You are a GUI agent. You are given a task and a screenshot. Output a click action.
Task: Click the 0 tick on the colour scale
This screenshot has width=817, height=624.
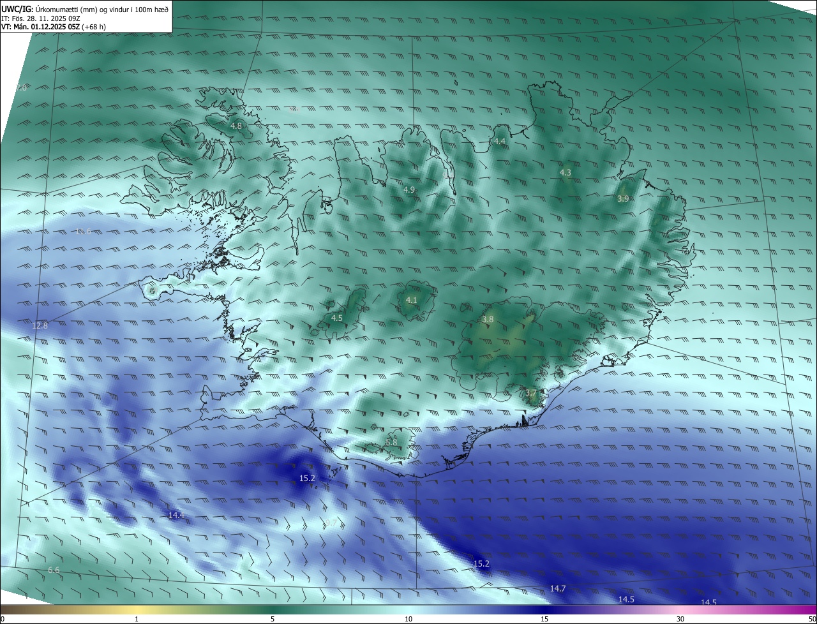3,620
